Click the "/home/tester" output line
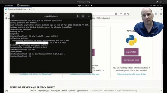This screenshot has width=167, height=93. tap(16, 52)
